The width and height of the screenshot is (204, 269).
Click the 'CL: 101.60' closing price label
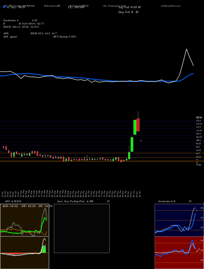click(76, 7)
